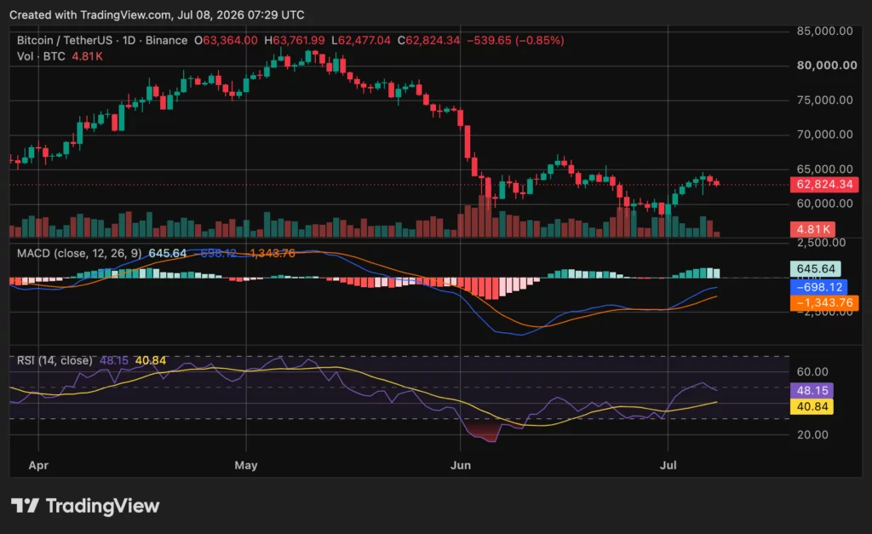This screenshot has width=872, height=534.
Task: Click the 60.00 RSI axis label
Action: tap(812, 371)
